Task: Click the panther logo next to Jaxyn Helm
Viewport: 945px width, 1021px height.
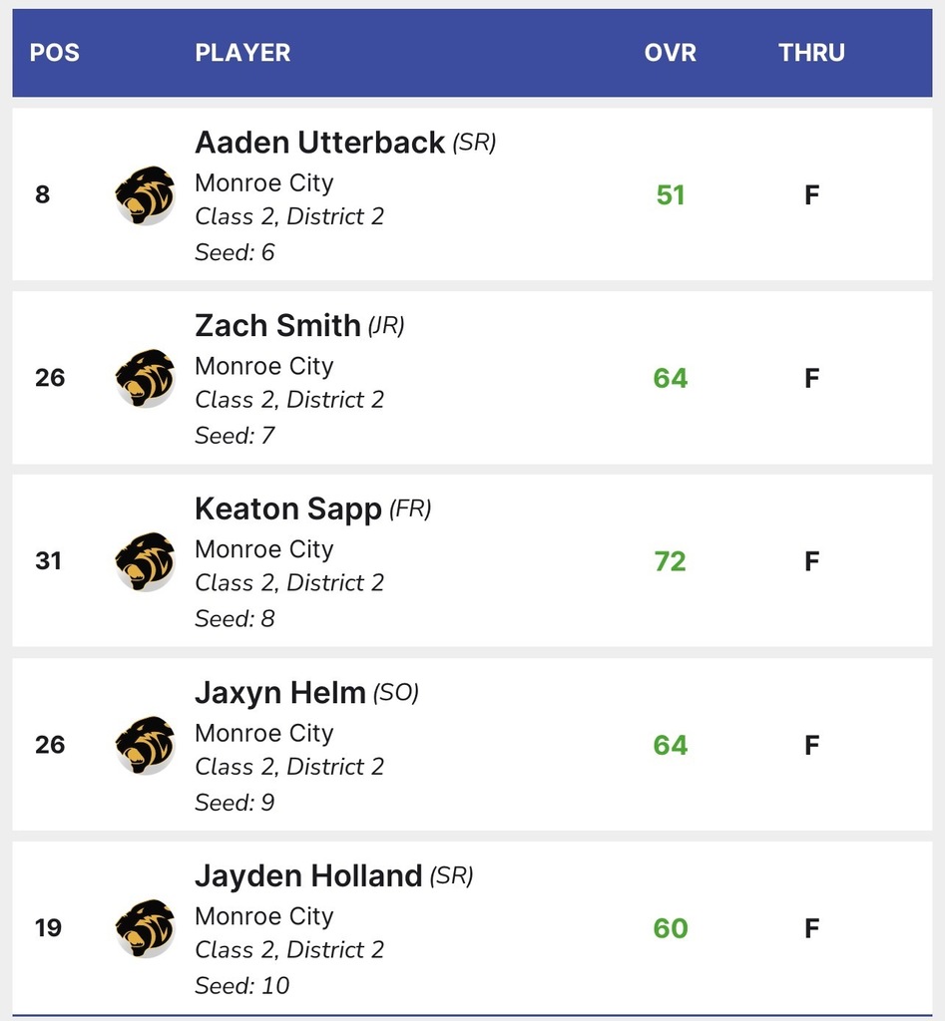Action: 145,745
